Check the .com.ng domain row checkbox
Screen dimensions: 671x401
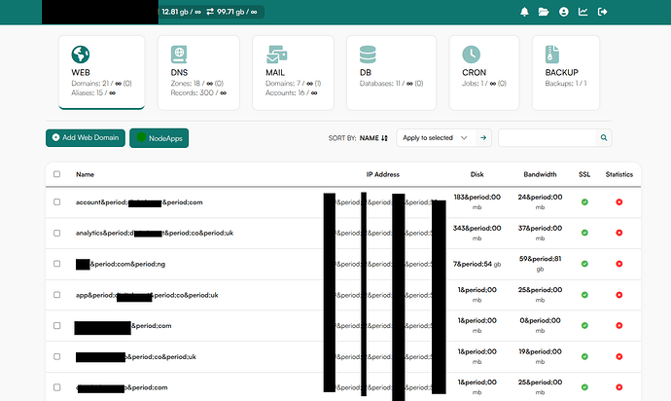pos(57,264)
